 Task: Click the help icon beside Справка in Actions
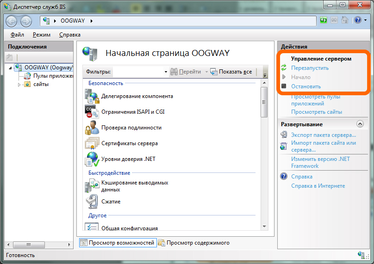point(284,176)
